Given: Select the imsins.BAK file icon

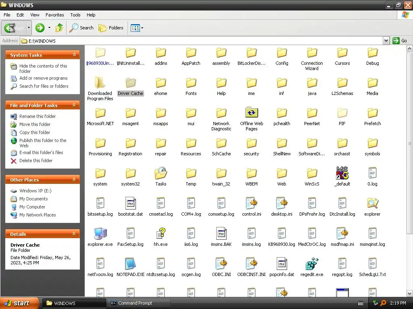Looking at the screenshot, I should pos(221,233).
